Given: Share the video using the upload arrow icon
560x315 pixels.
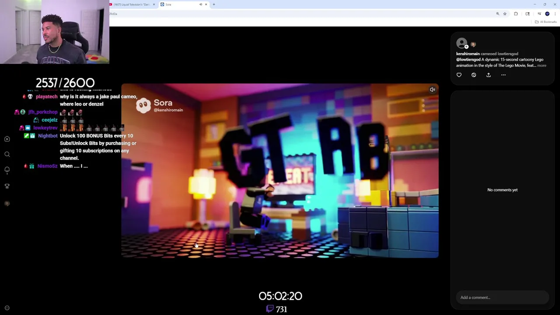Looking at the screenshot, I should (488, 75).
